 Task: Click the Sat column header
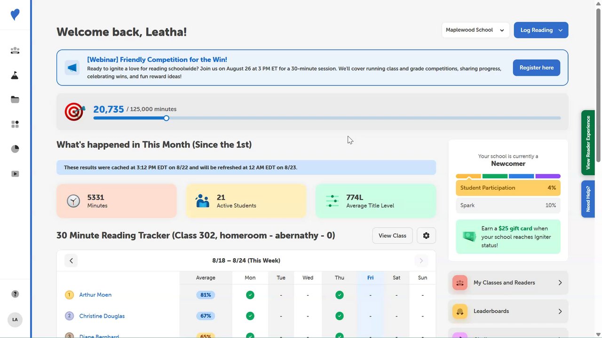(396, 278)
